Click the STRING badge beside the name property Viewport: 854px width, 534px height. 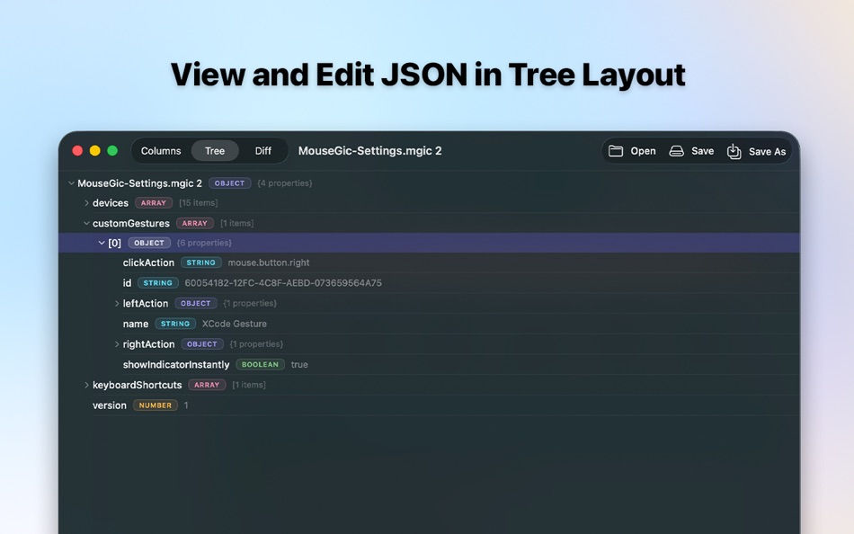pos(174,324)
